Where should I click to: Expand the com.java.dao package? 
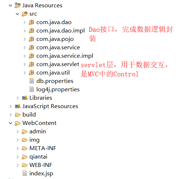[x=25, y=22]
